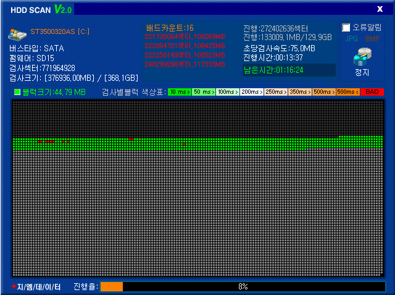Click the 진행:133009.1MB/129.9GB text

click(288, 37)
